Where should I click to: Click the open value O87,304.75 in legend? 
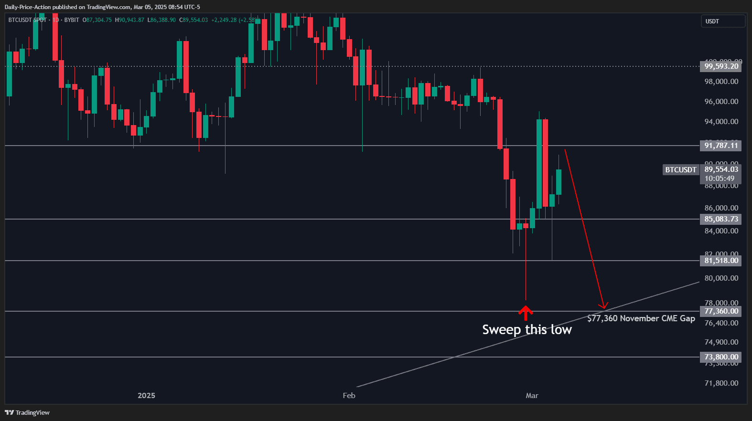[x=97, y=20]
